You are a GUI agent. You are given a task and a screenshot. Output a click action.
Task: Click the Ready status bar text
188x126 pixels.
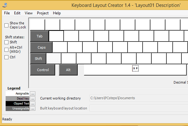(x=7, y=119)
